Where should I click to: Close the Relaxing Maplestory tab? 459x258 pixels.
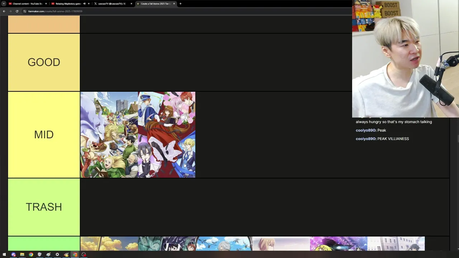tap(89, 4)
